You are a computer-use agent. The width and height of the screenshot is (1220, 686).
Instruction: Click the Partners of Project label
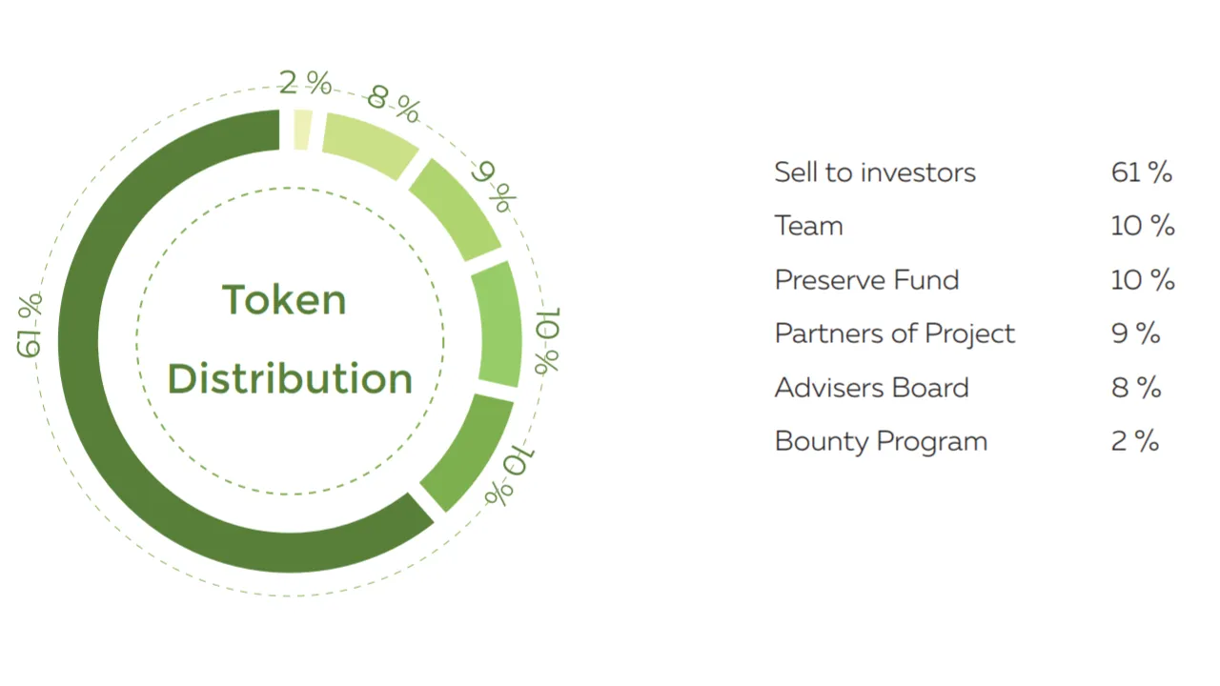point(895,334)
